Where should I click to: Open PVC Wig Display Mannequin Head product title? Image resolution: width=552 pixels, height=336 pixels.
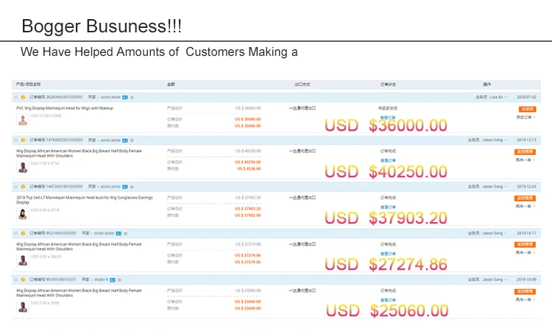pos(65,108)
